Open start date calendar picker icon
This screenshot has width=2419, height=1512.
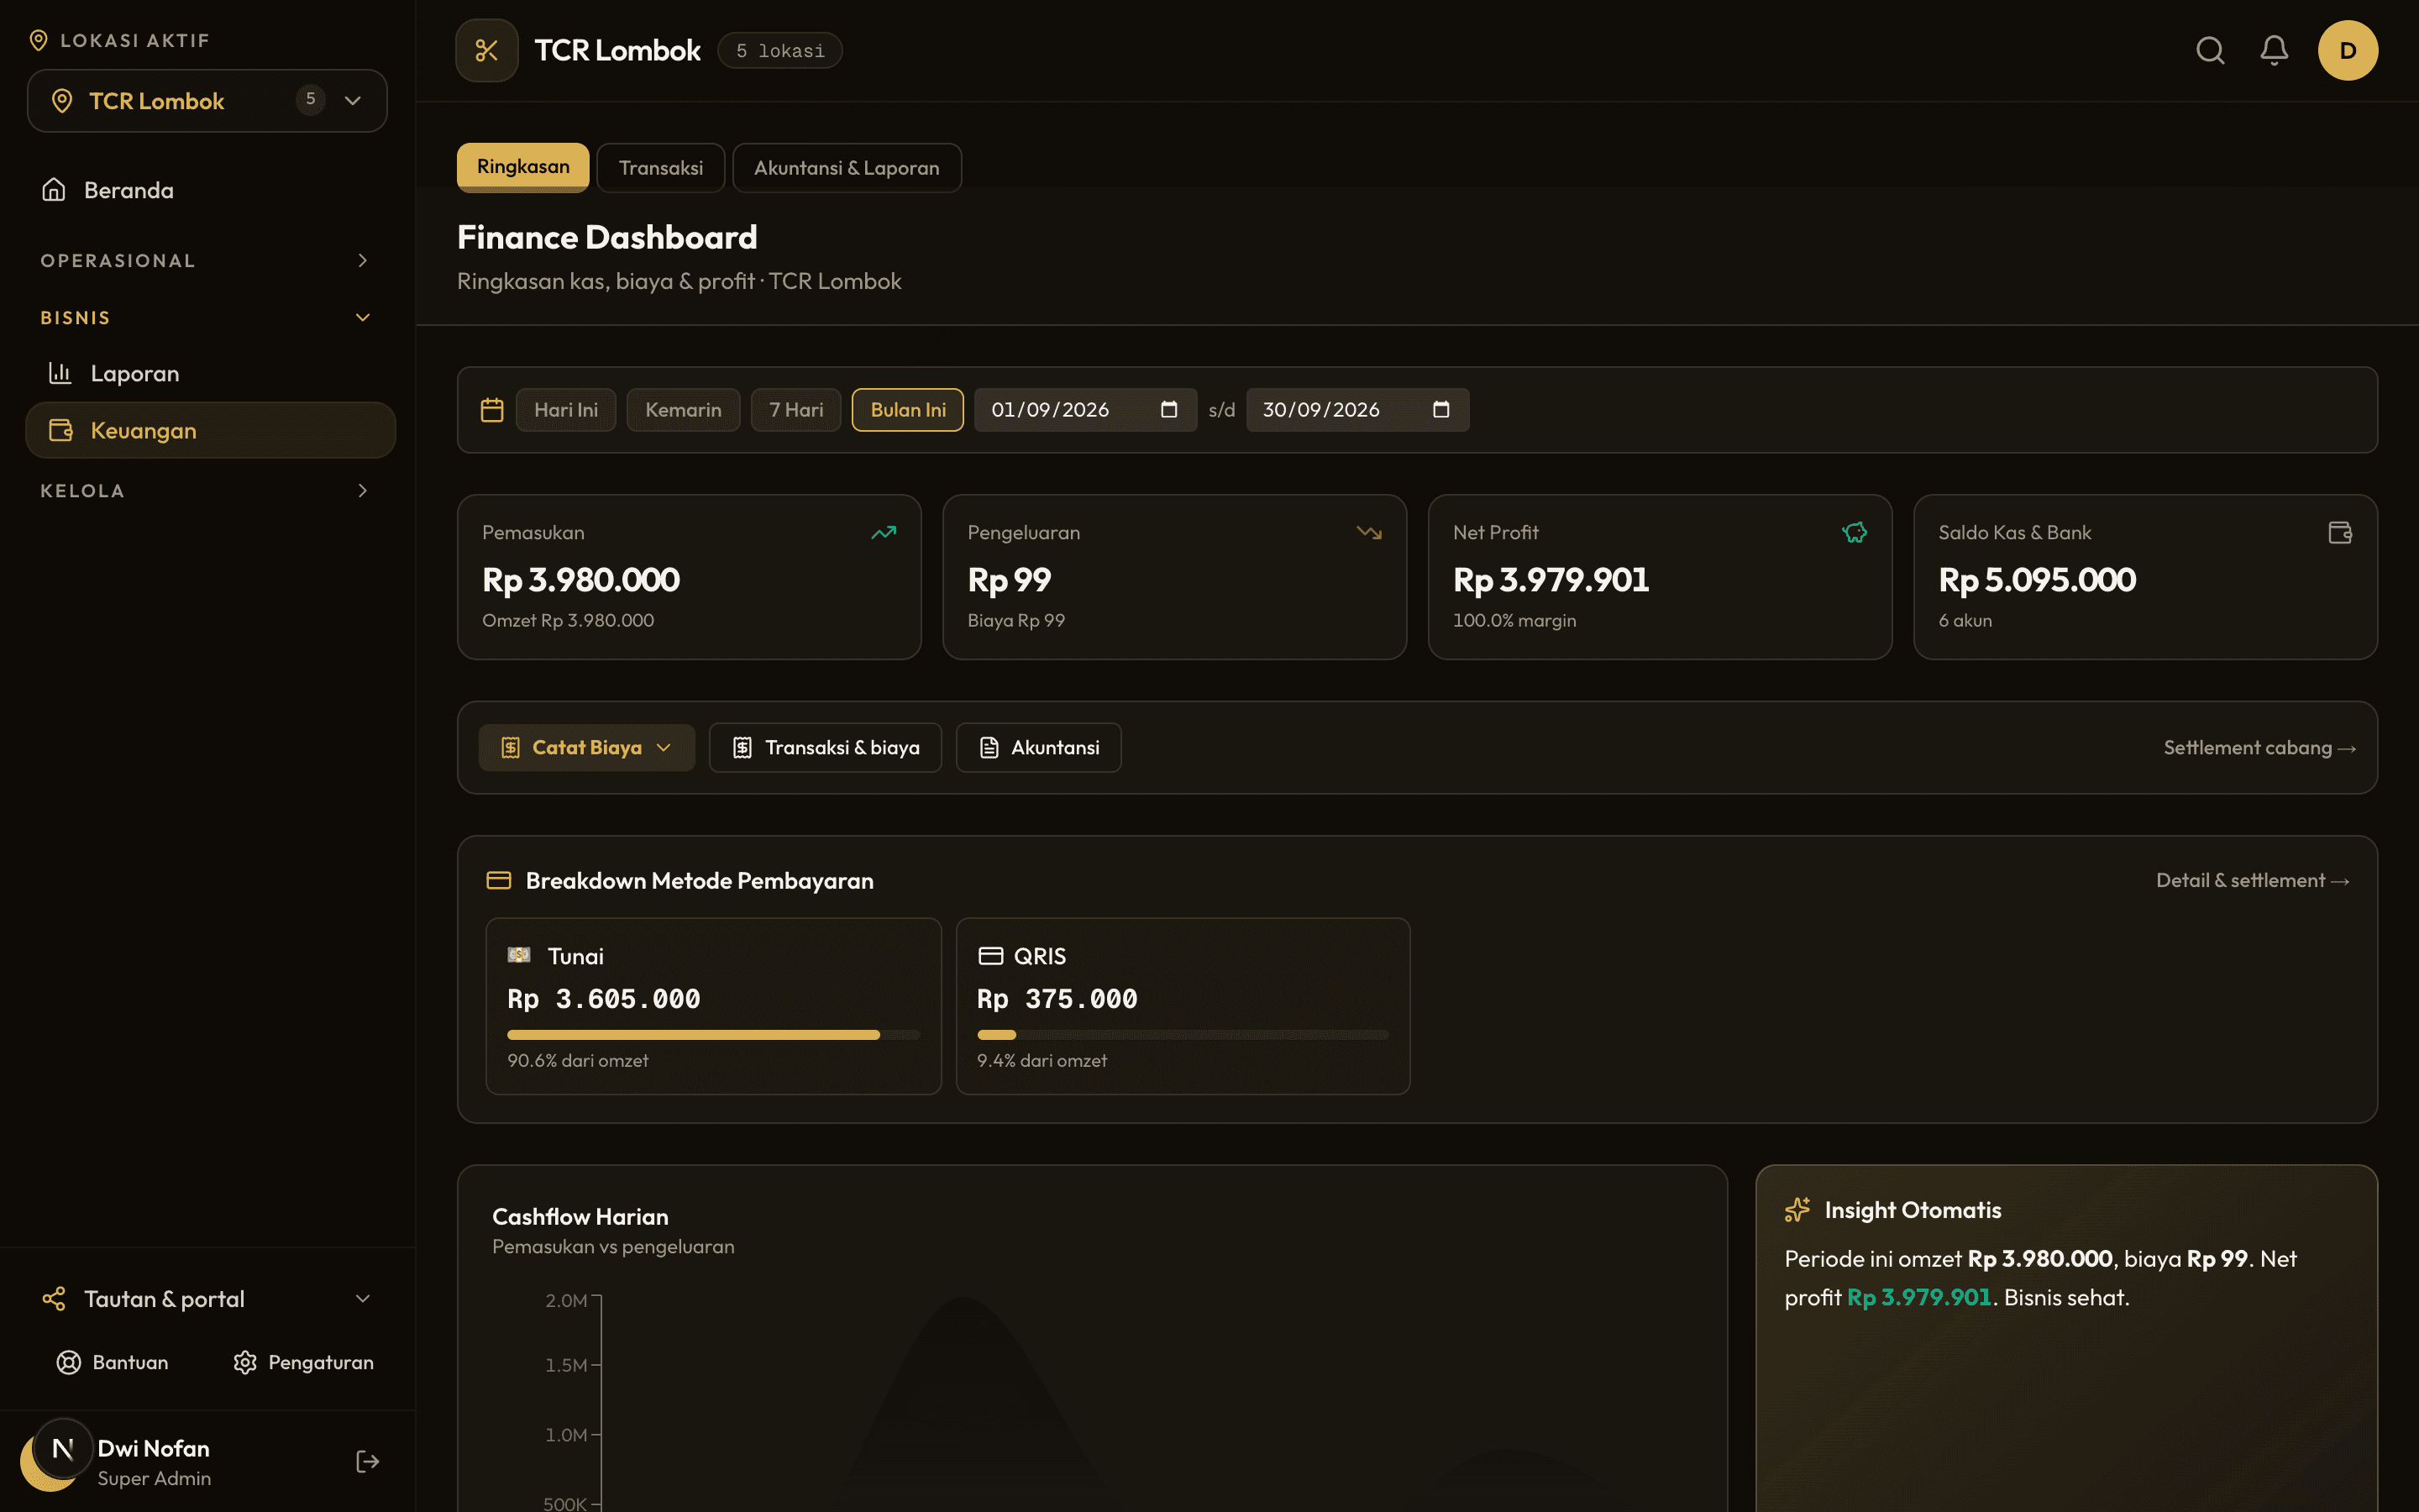[1168, 410]
